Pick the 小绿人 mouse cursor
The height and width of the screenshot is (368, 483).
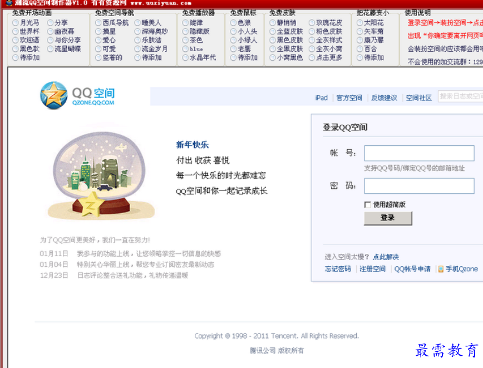coord(233,40)
